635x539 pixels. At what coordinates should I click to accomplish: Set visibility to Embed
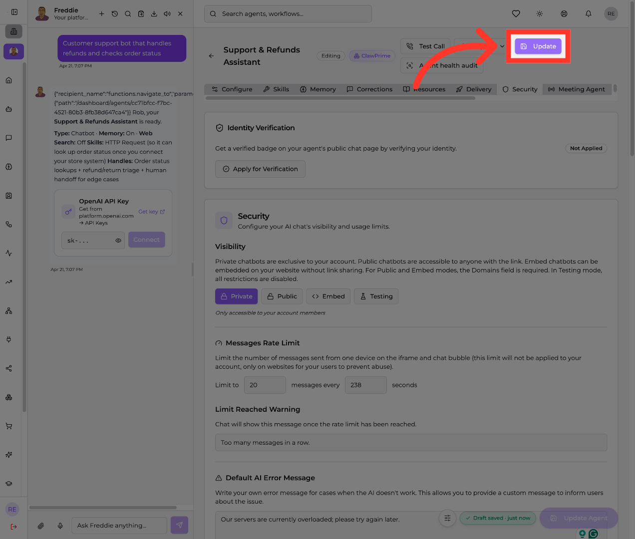pos(328,296)
